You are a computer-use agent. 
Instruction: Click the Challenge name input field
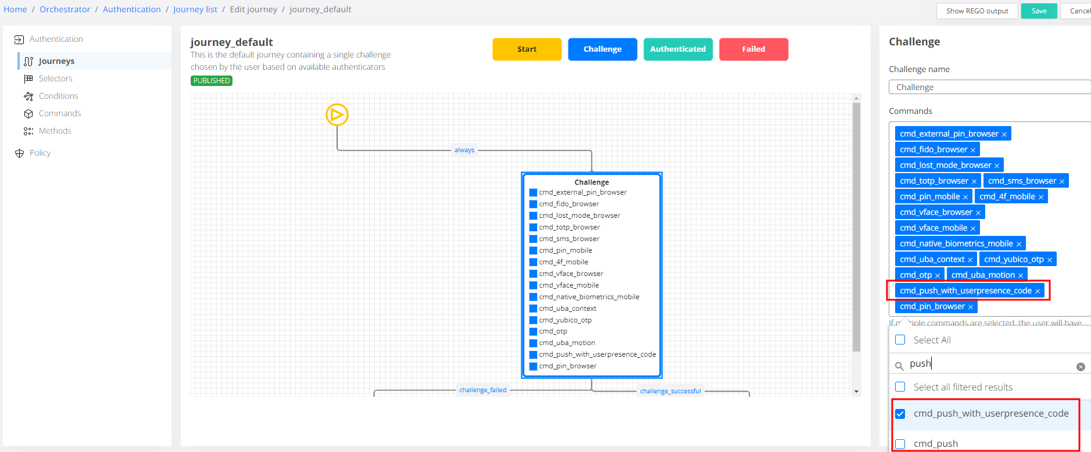coord(988,87)
